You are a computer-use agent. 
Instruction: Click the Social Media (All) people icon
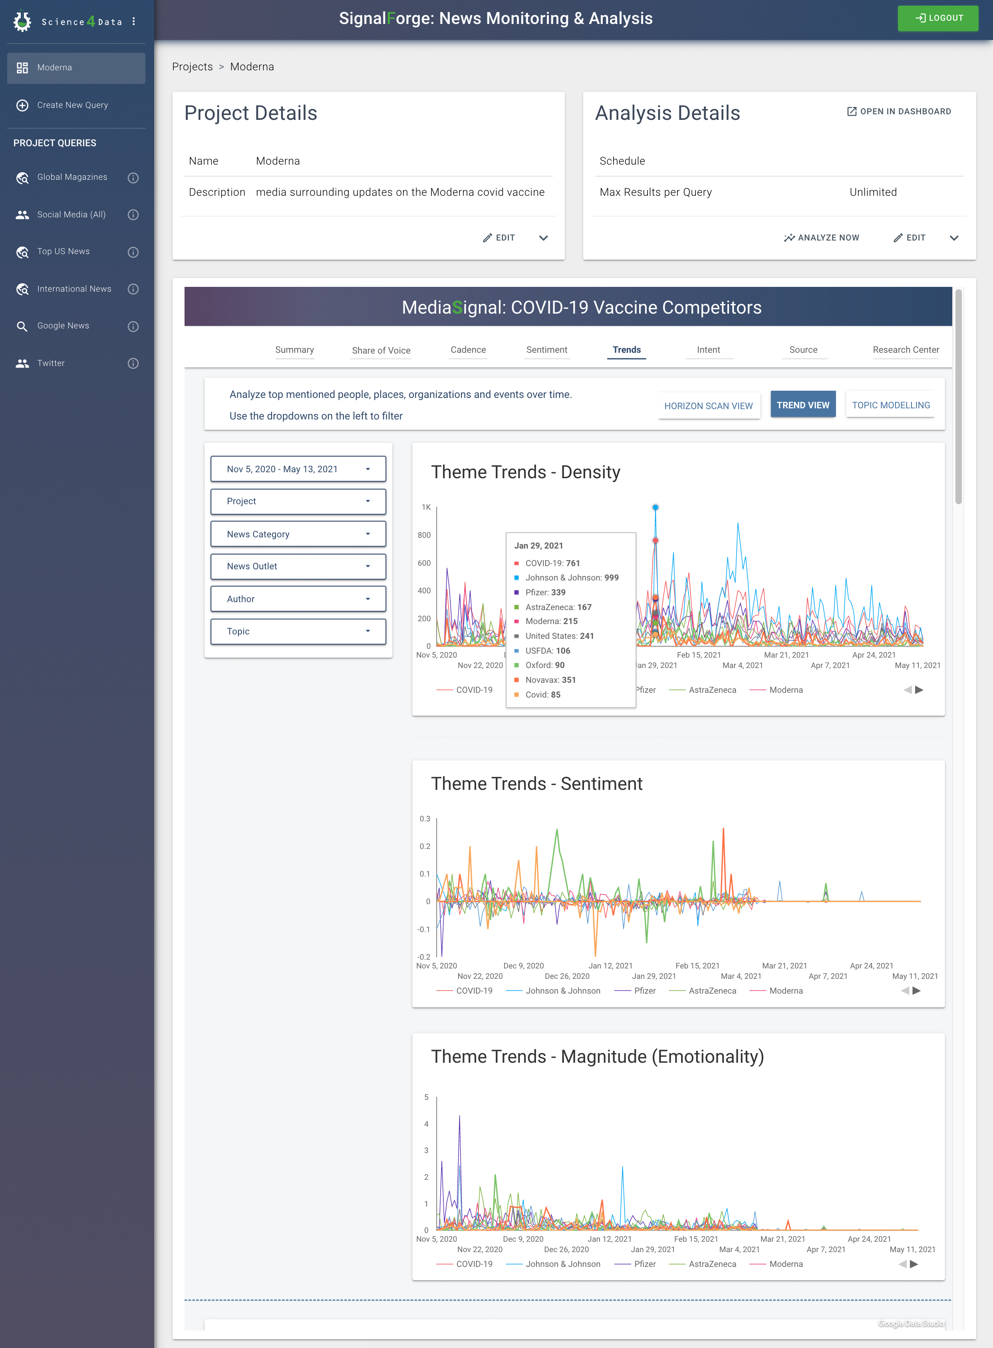pyautogui.click(x=22, y=215)
